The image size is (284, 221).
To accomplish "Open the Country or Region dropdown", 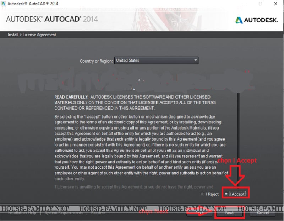I will [x=156, y=60].
